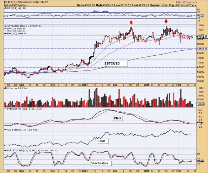Select the Stochastics annotation label box
208x173 pixels.
101,163
